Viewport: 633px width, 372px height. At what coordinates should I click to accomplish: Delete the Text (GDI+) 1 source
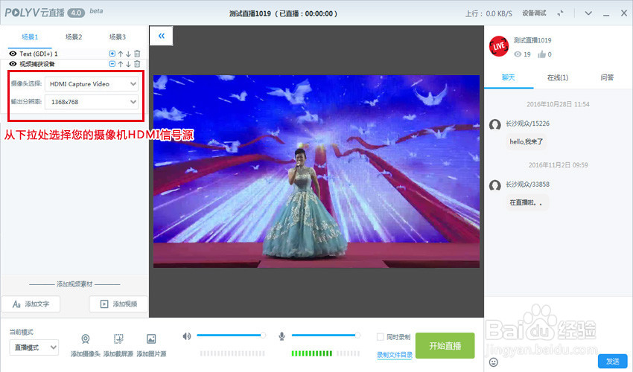click(x=137, y=54)
